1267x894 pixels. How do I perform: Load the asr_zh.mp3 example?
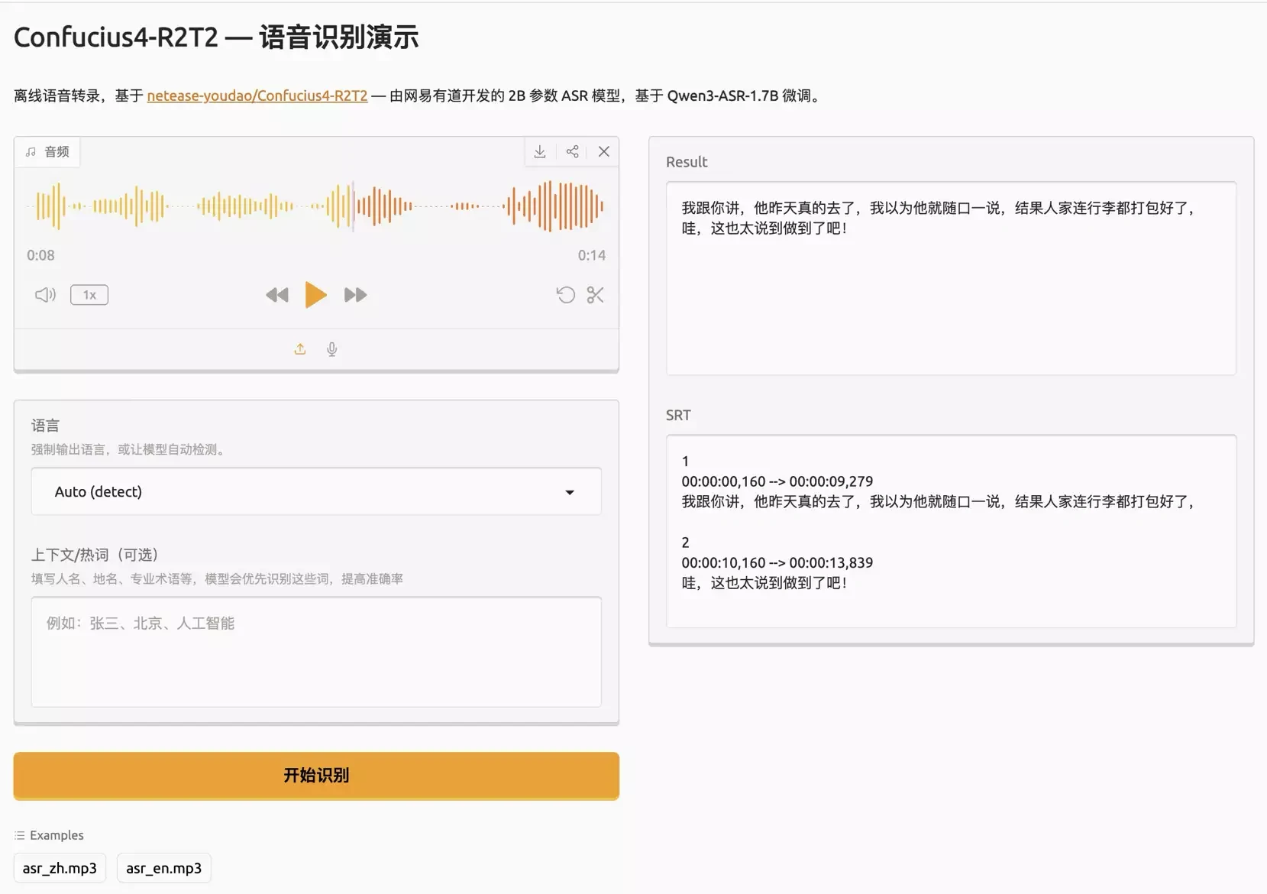coord(60,868)
